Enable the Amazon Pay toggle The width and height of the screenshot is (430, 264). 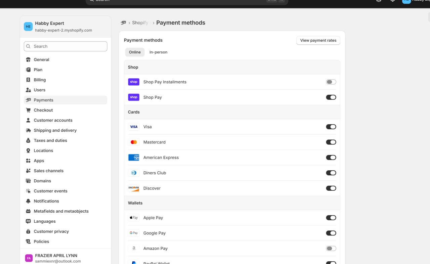pos(331,249)
